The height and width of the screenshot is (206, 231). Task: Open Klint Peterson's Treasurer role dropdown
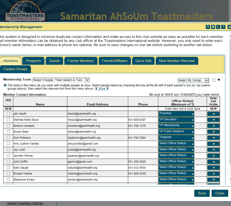point(176,138)
